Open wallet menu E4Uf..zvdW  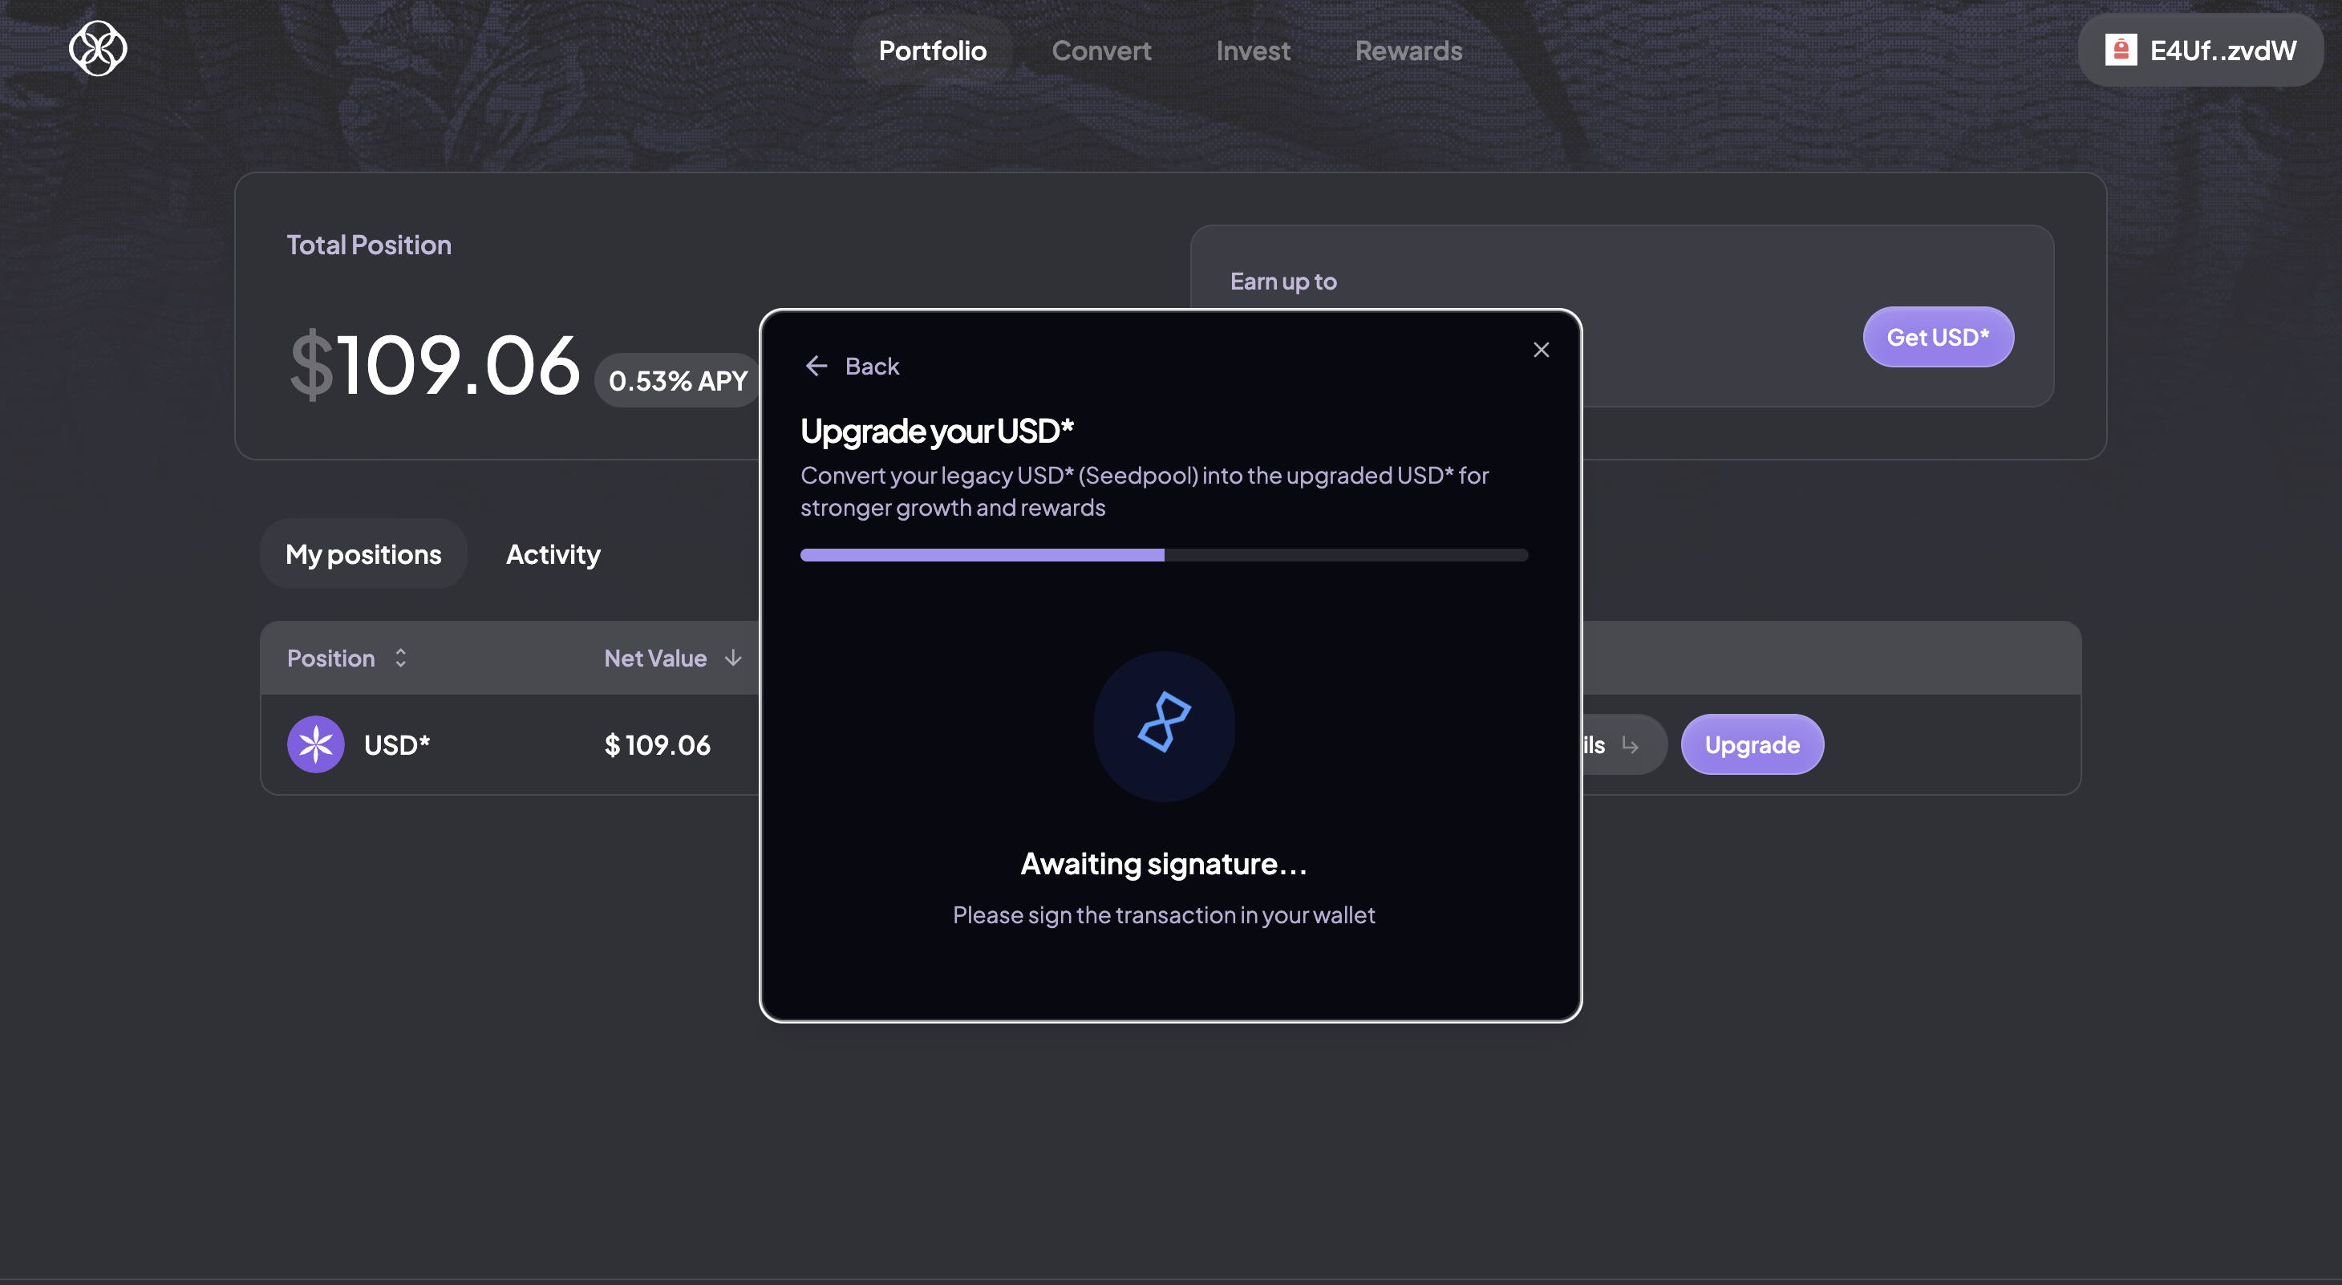[2200, 50]
